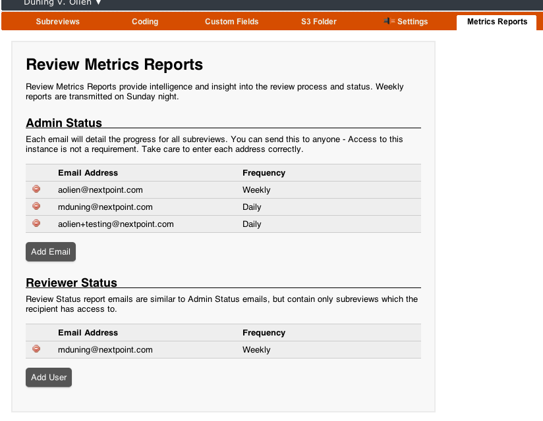Screen dimensions: 543x421
Task: Remove mduning@nextpoint.com from Reviewer Status
Action: [x=36, y=349]
